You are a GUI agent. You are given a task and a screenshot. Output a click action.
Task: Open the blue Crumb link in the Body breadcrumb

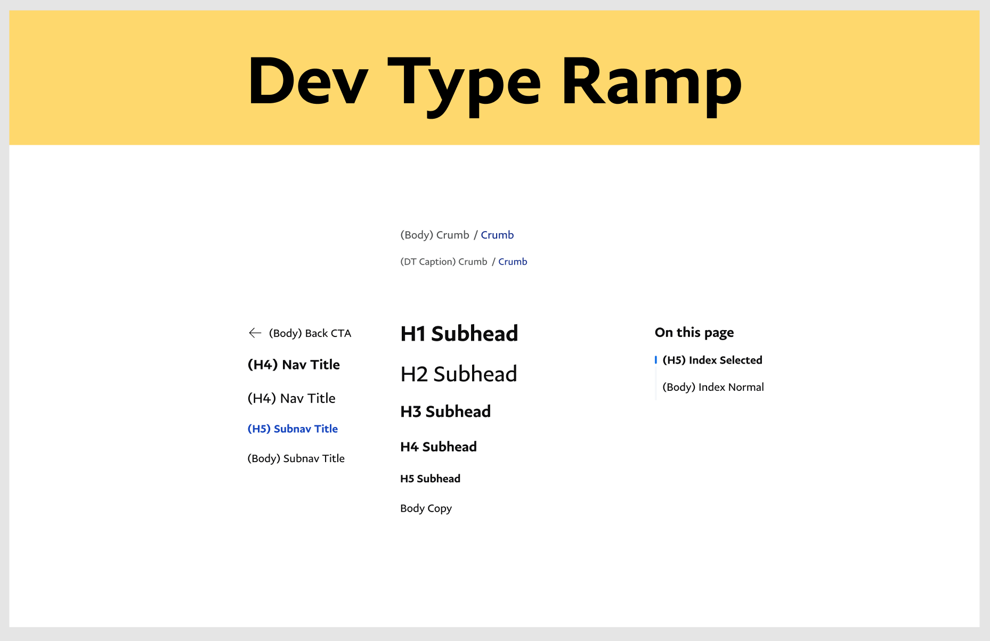click(497, 235)
